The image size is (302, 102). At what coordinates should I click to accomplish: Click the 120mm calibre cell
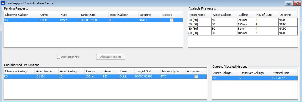click(x=93, y=76)
